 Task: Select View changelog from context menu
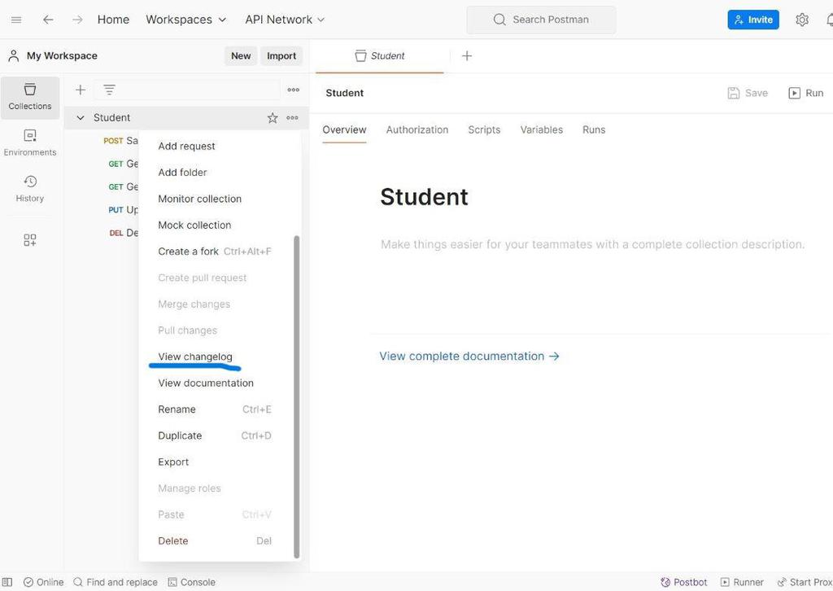pos(195,357)
